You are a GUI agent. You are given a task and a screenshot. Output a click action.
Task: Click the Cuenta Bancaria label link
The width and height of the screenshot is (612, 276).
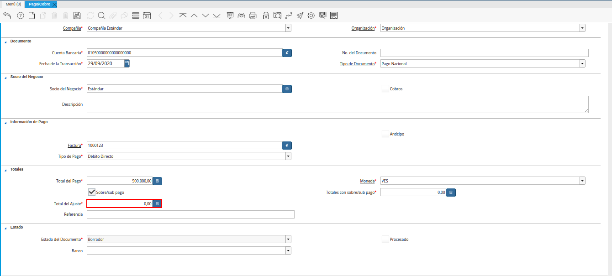pyautogui.click(x=66, y=53)
